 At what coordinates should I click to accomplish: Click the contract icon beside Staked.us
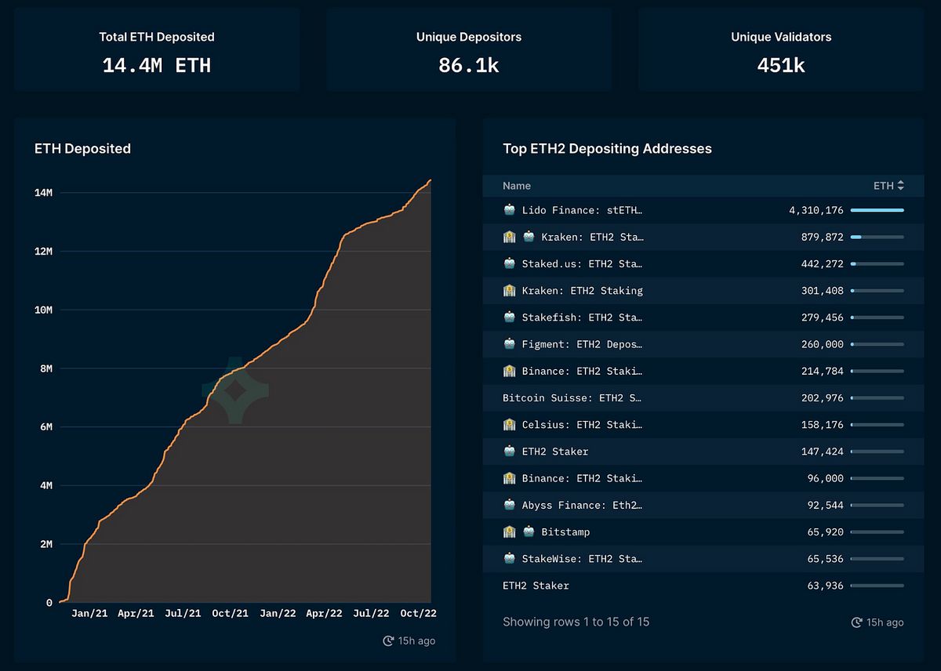pos(510,263)
